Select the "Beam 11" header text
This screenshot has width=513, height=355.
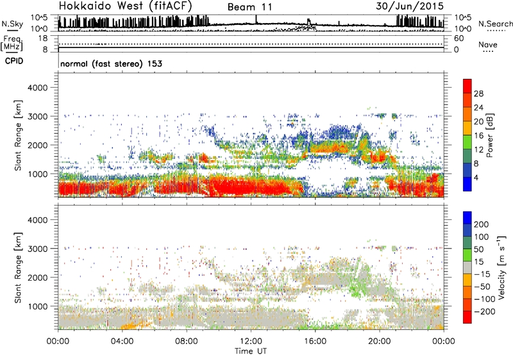point(250,7)
